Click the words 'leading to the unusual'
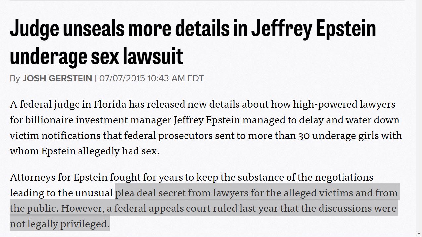The image size is (422, 237). [61, 193]
